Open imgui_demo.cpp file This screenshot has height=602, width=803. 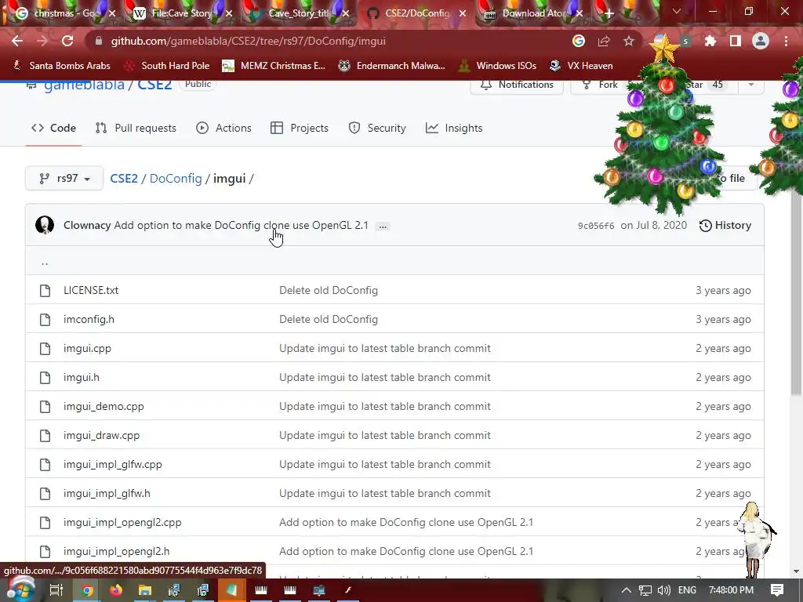tap(104, 407)
